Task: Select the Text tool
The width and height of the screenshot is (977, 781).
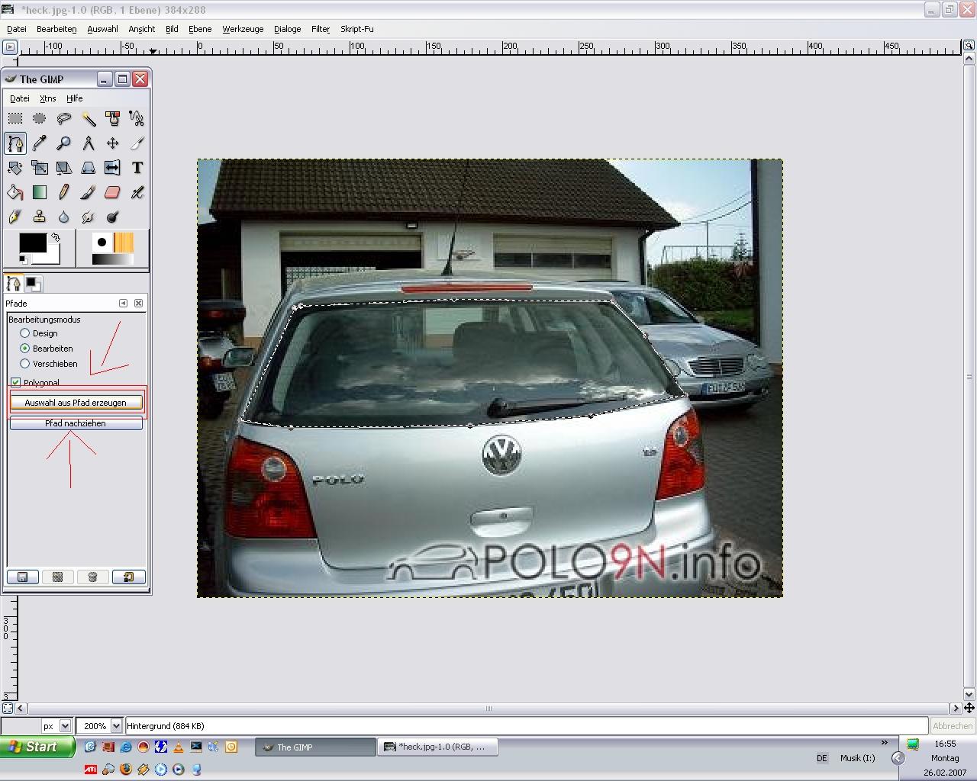Action: (x=137, y=168)
